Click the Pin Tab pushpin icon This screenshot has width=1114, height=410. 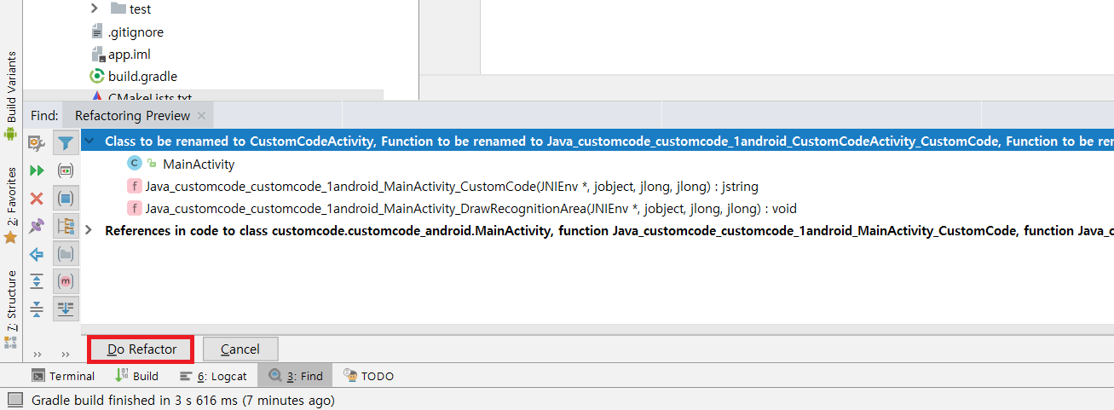click(x=37, y=226)
